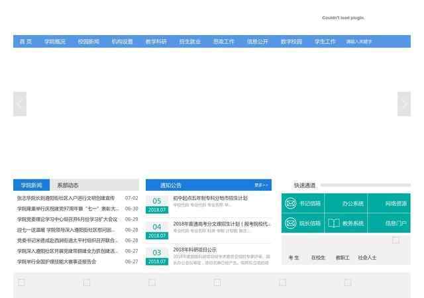This screenshot has width=424, height=298.
Task: Click the 教务系统 label
Action: 353,223
